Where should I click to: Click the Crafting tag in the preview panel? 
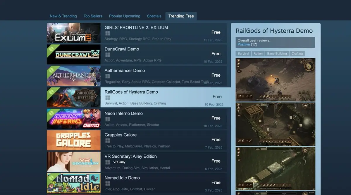[x=297, y=54]
